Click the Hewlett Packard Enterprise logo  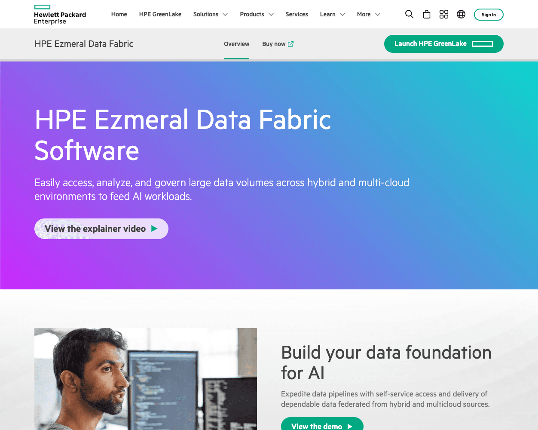[60, 15]
